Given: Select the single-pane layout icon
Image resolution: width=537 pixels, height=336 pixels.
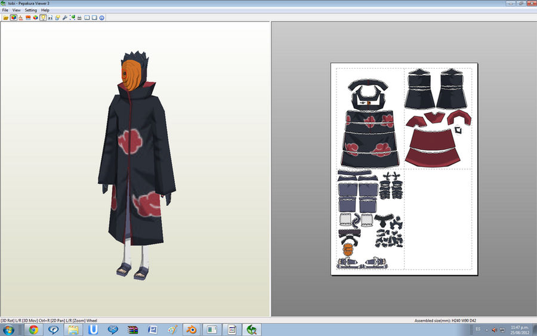Looking at the screenshot, I should 94,17.
